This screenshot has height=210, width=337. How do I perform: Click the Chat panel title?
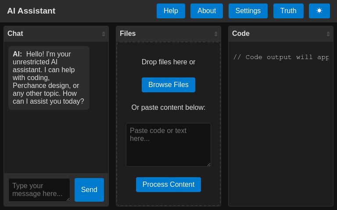point(15,34)
